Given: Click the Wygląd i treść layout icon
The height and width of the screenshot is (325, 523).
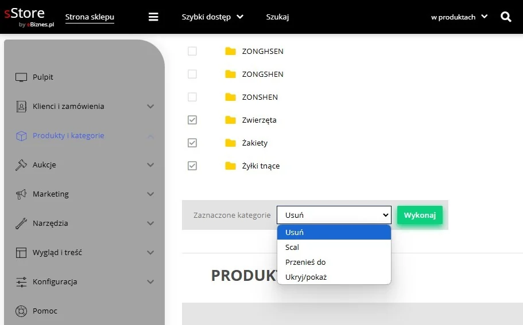Looking at the screenshot, I should [x=21, y=252].
